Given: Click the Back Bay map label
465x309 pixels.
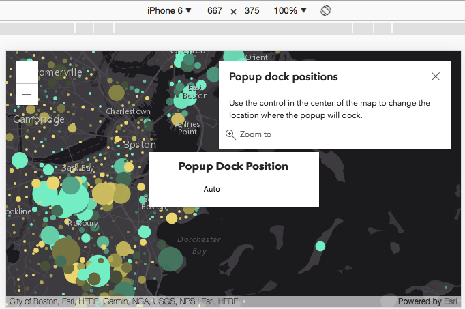Looking at the screenshot, I should 78,168.
